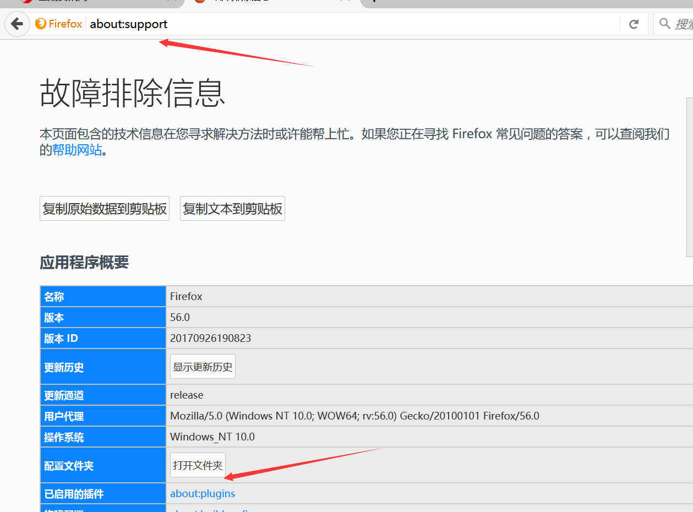This screenshot has height=512, width=693.
Task: Select the 更新历史 row header
Action: point(103,367)
